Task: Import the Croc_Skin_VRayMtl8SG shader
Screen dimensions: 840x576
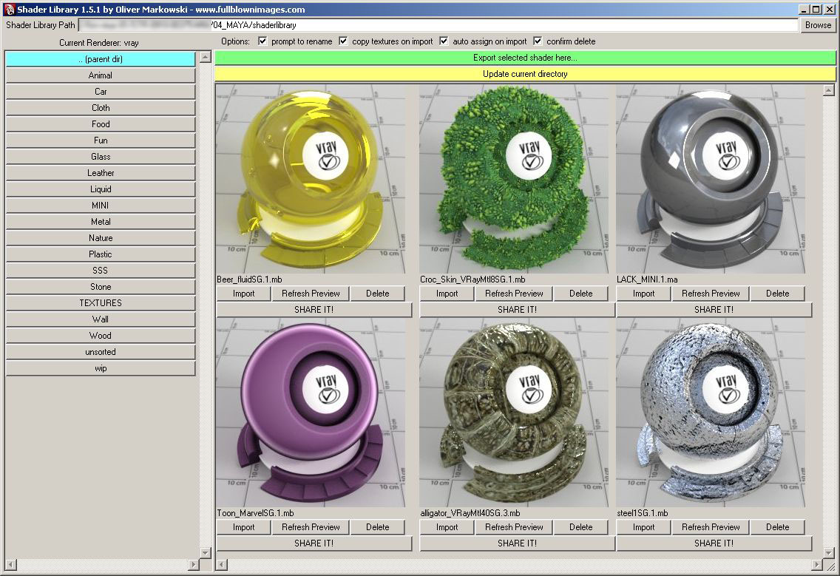Action: pos(447,294)
